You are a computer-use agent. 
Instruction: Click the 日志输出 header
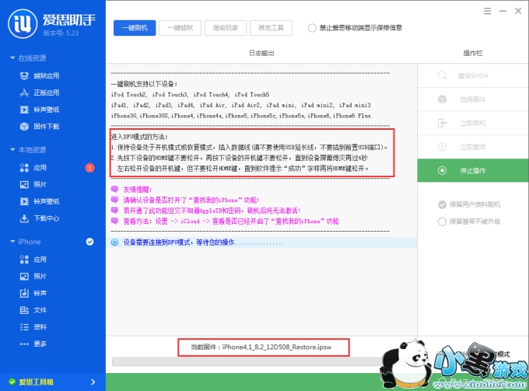click(x=261, y=54)
